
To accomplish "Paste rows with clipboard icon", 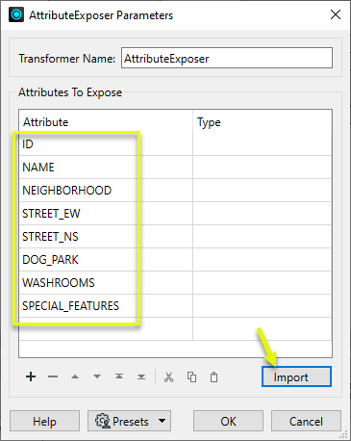I will [x=213, y=377].
